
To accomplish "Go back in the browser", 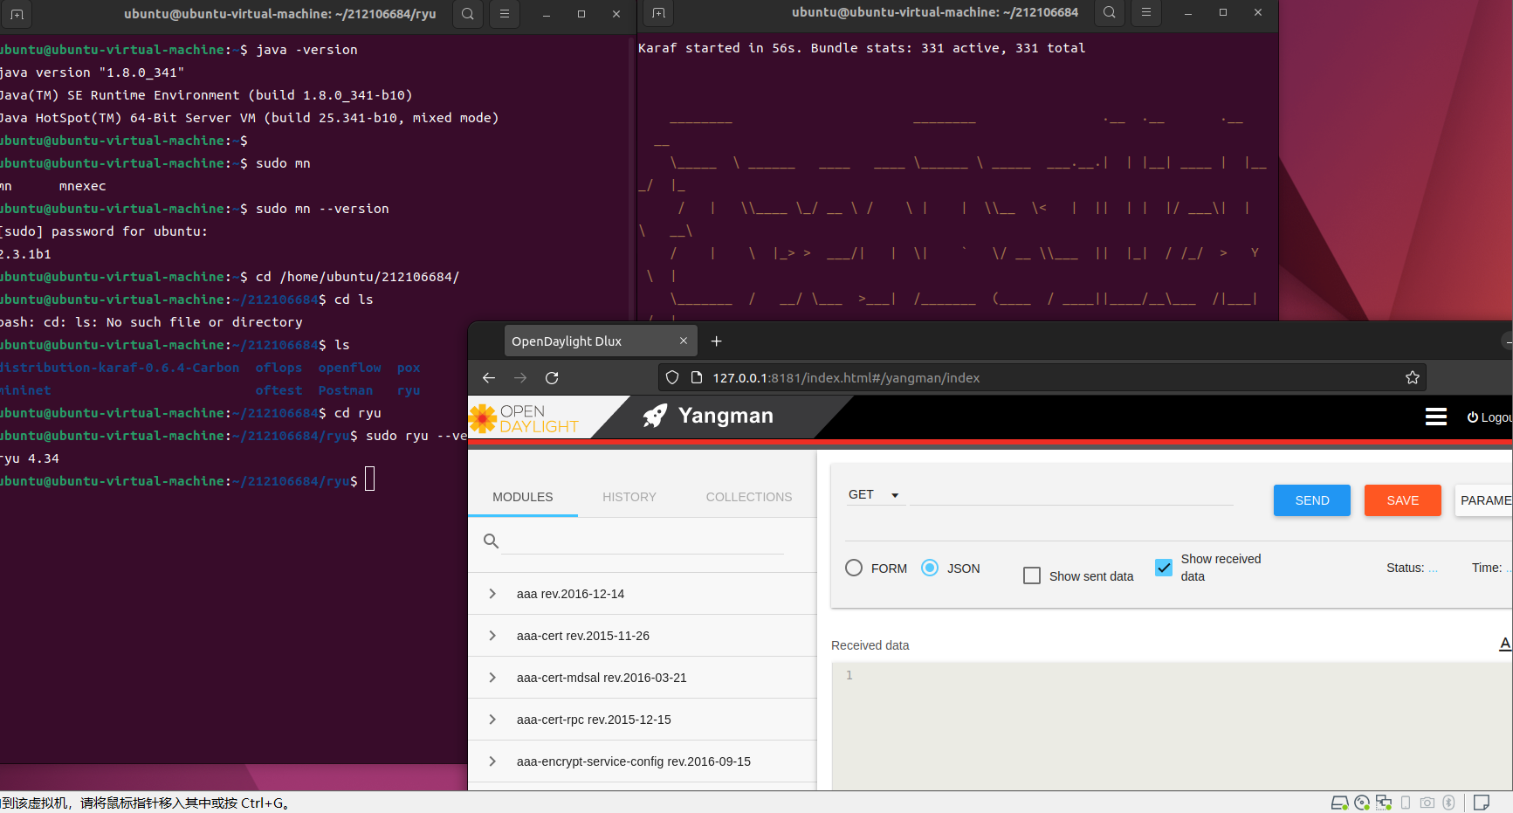I will click(489, 377).
